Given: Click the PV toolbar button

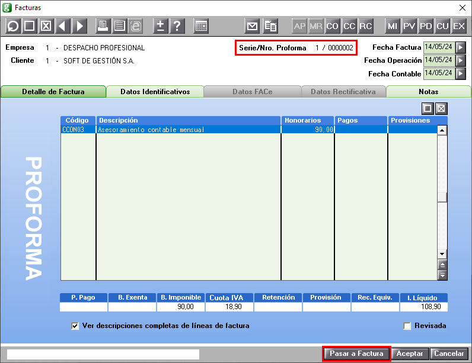Looking at the screenshot, I should [409, 26].
